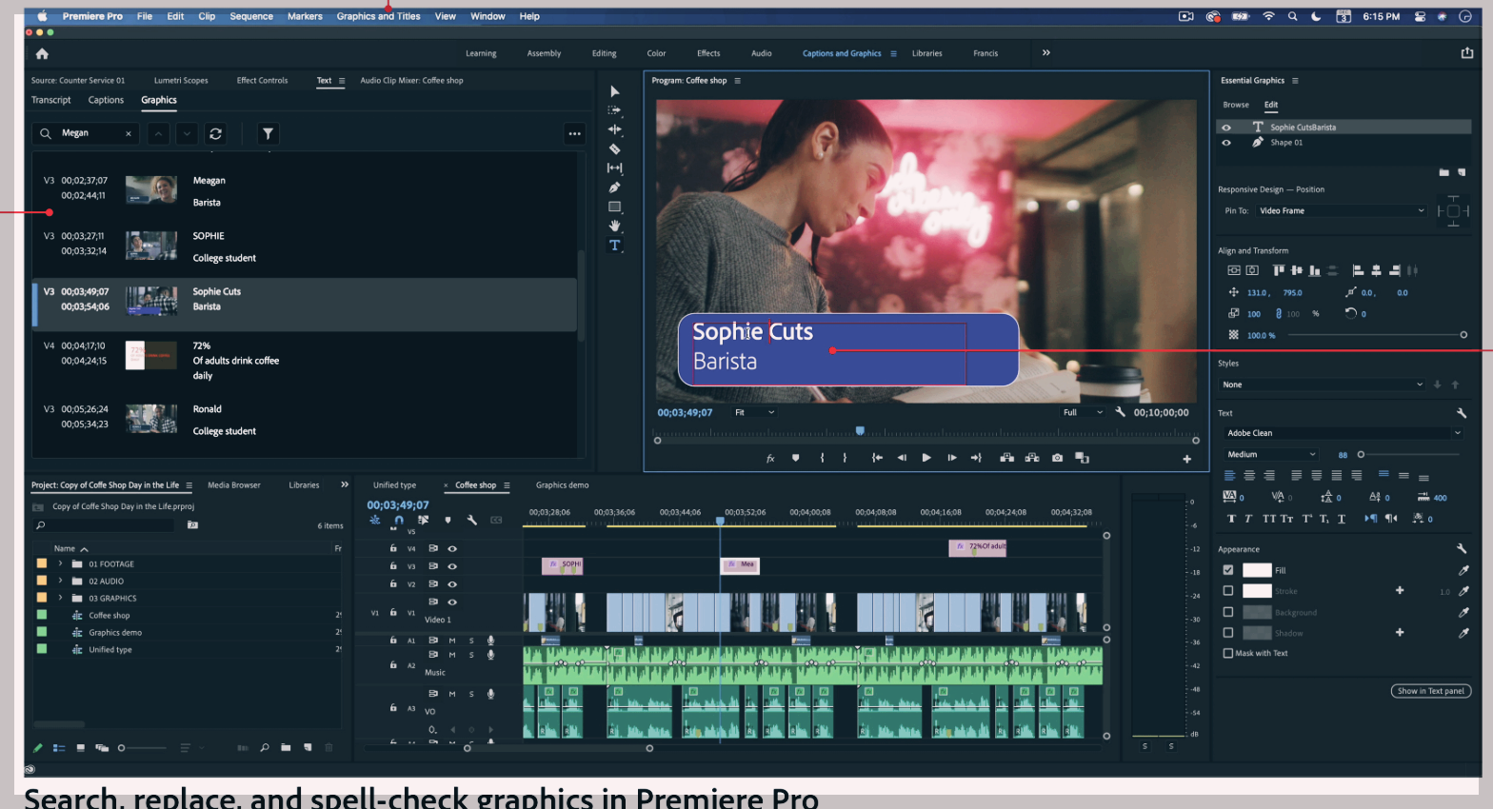The width and height of the screenshot is (1493, 809).
Task: Open the Adobe Clean font dropdown
Action: pos(1344,433)
